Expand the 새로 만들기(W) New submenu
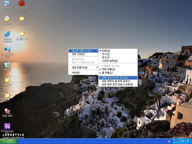The height and width of the screenshot is (144, 192). point(83,67)
